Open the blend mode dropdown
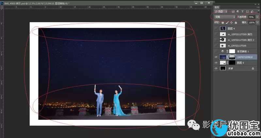The image size is (261, 138). (225, 17)
